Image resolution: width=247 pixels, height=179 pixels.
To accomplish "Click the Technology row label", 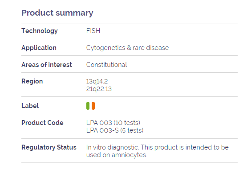I will click(40, 31).
